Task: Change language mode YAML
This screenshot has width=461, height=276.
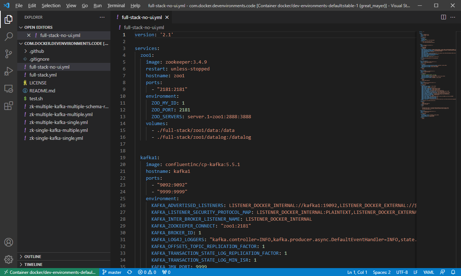Action: pyautogui.click(x=429, y=272)
